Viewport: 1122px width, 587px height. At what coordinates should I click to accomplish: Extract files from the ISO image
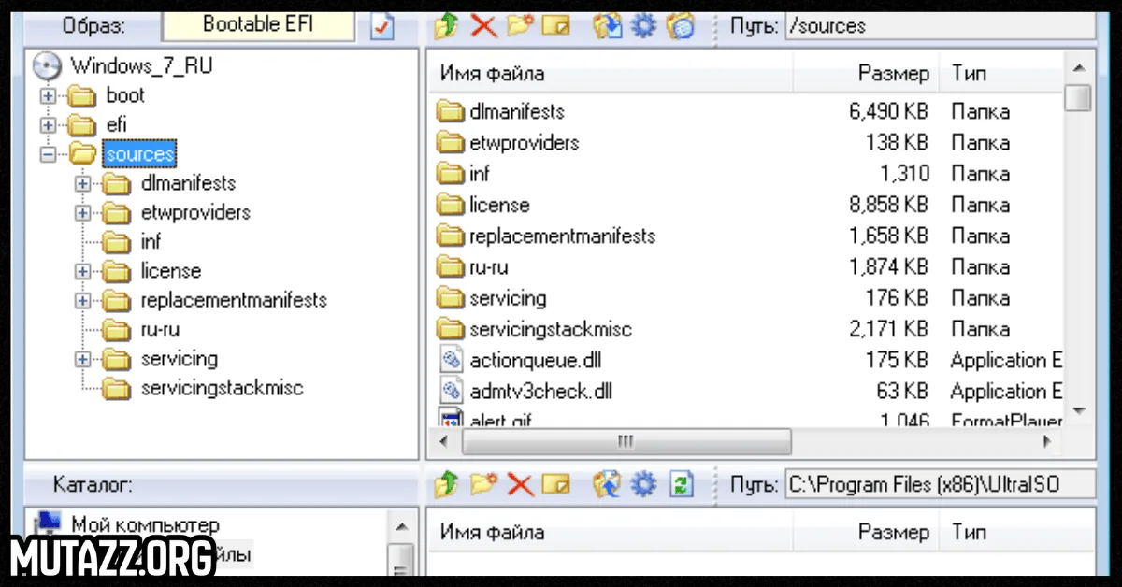pyautogui.click(x=608, y=26)
